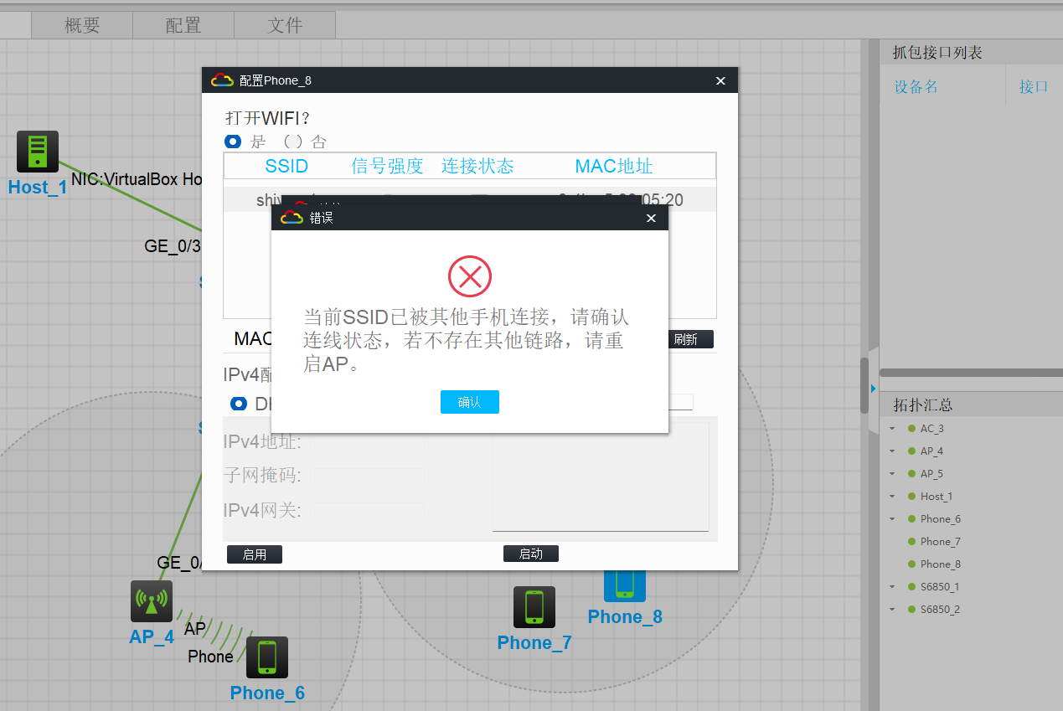Expand the Host_1 entry in 拓扑汇总
This screenshot has width=1063, height=711.
click(893, 497)
